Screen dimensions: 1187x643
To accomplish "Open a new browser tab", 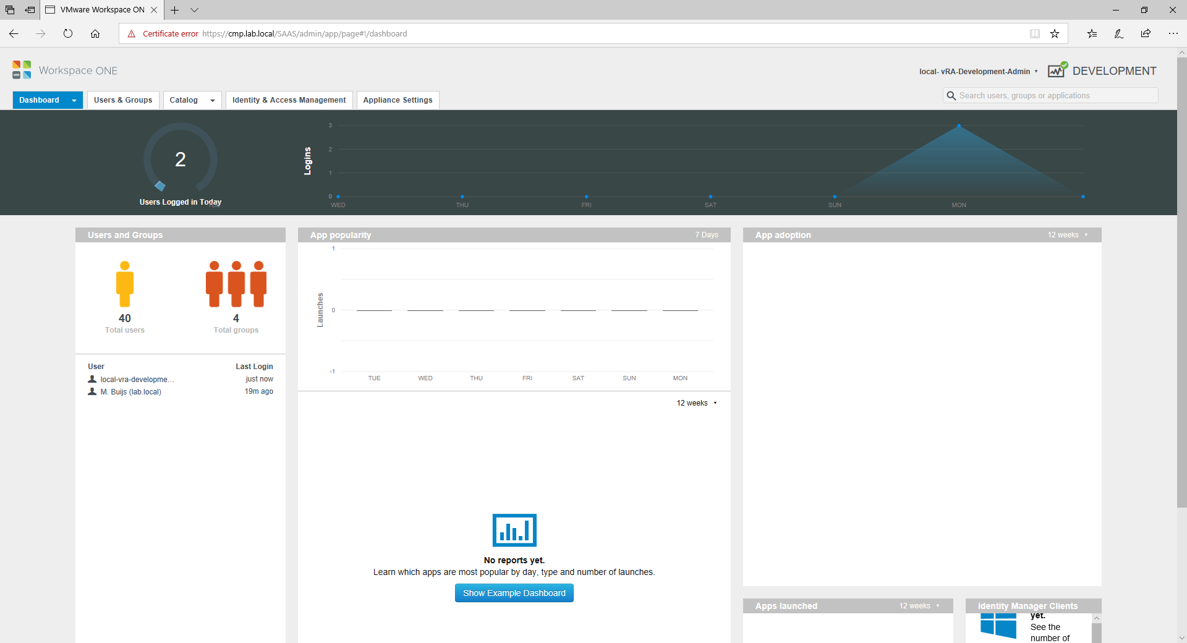I will tap(175, 10).
